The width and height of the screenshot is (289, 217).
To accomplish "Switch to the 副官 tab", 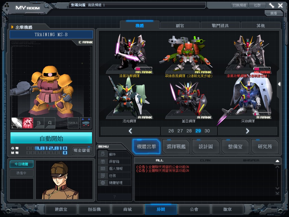I will (x=180, y=25).
